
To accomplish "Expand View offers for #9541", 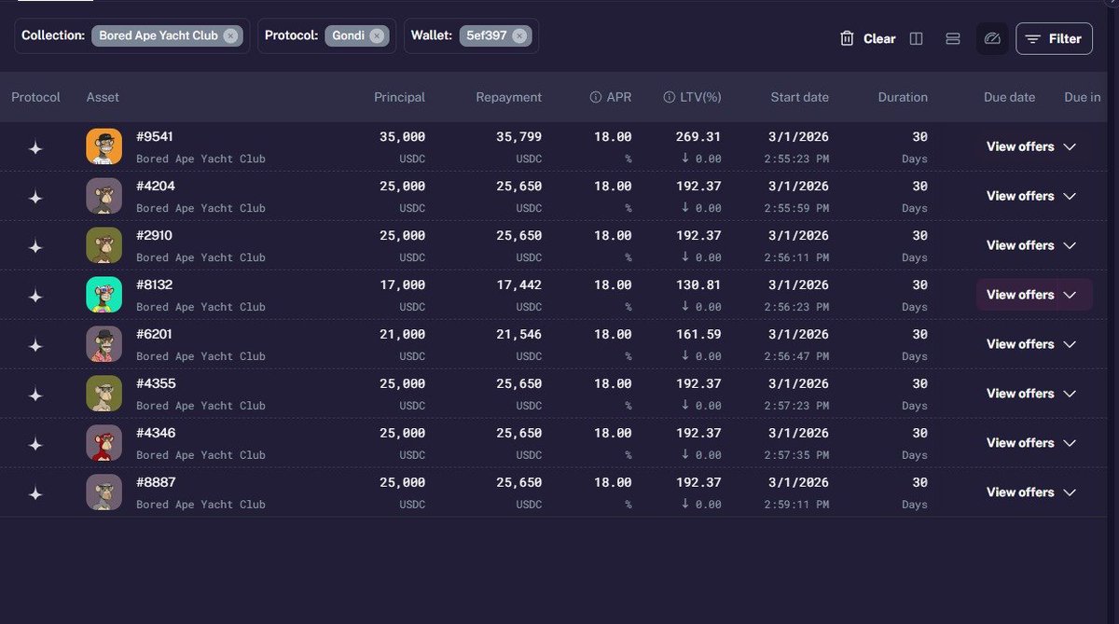I will (1032, 146).
